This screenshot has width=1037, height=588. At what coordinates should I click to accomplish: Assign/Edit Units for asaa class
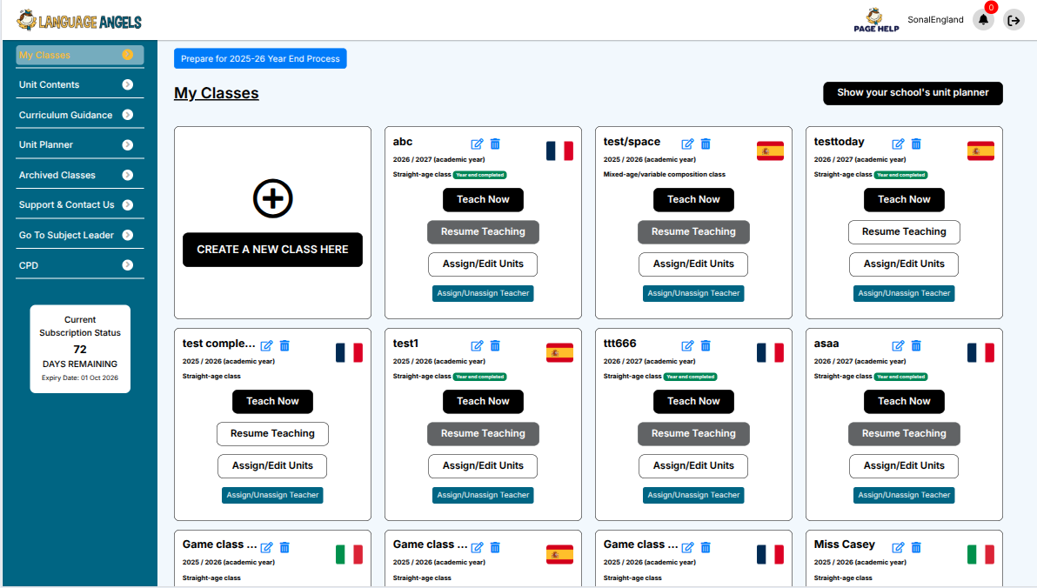pyautogui.click(x=904, y=465)
